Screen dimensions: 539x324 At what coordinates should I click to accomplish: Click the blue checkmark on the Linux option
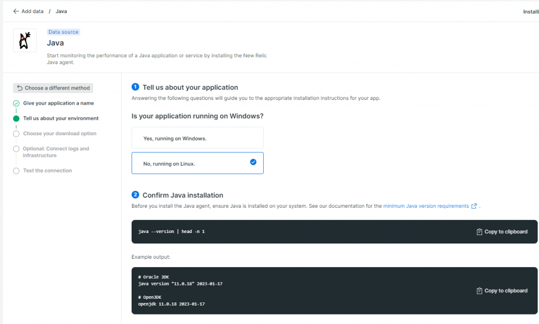[x=253, y=163]
